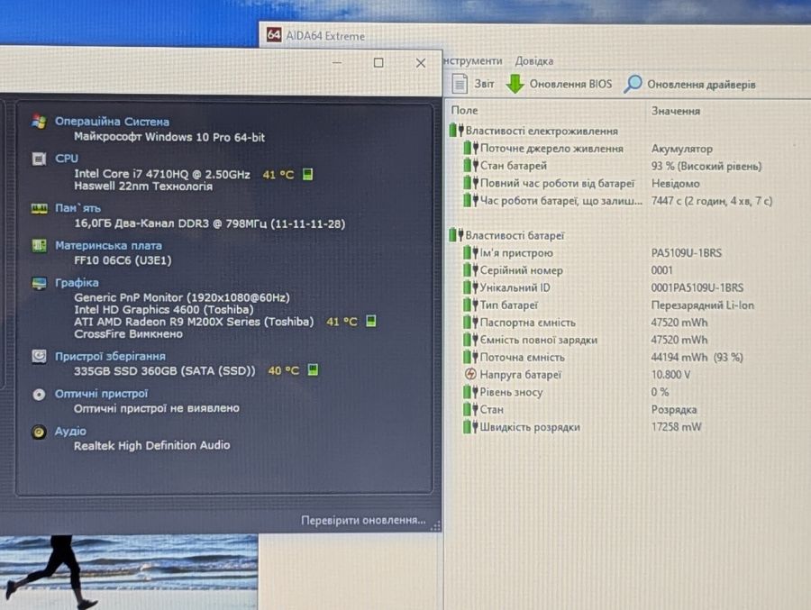Click the Оновлення драйверів toolbar button
Screen dimensions: 811x610
coord(690,85)
